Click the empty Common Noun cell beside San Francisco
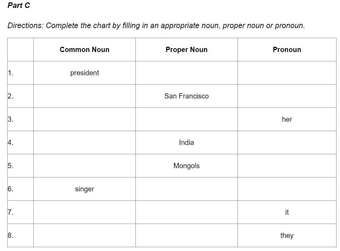The height and width of the screenshot is (251, 340). pos(84,96)
